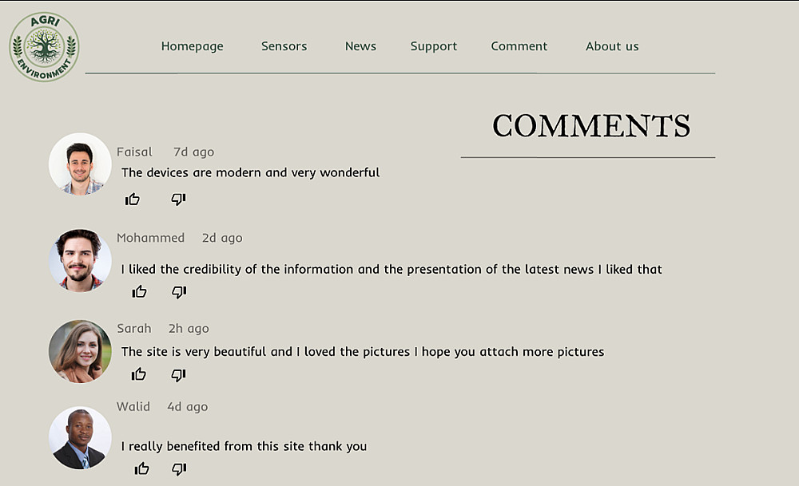Like Sarah's comment about pictures
This screenshot has height=486, width=799.
139,374
